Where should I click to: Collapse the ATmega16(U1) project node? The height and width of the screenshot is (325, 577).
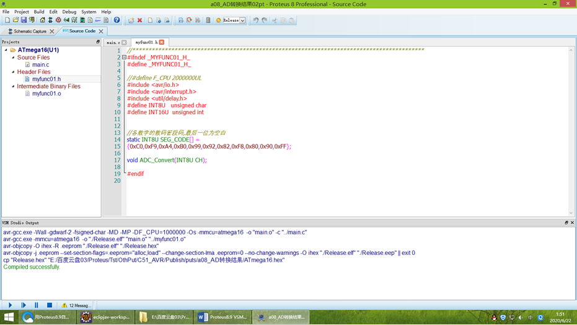[x=6, y=50]
